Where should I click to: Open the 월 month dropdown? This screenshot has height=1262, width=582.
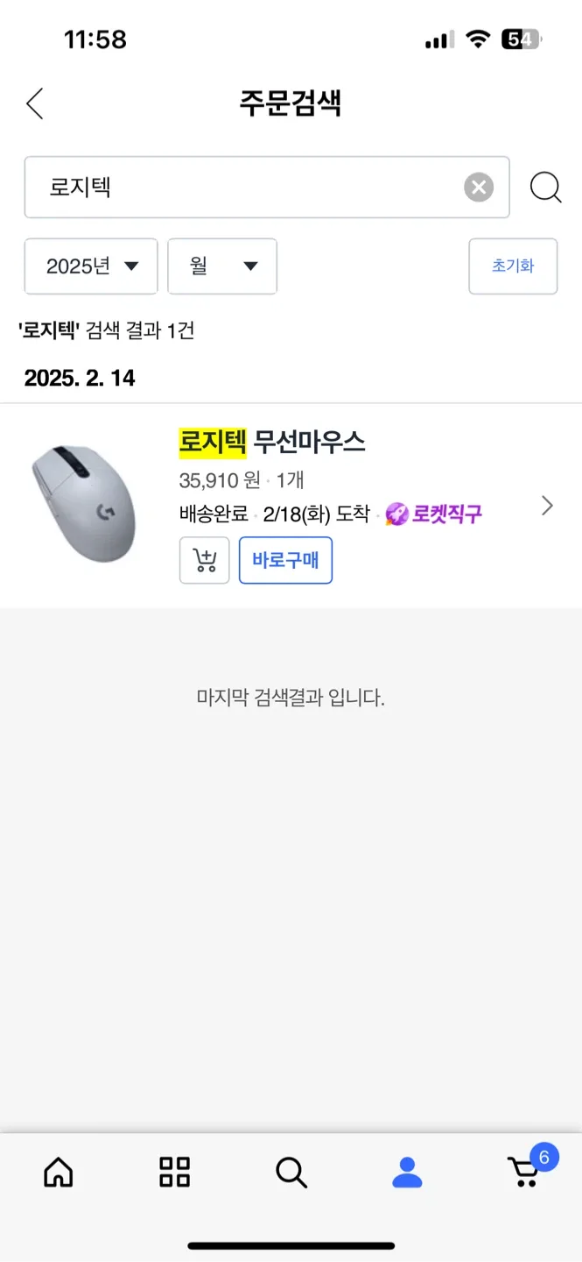pos(222,266)
